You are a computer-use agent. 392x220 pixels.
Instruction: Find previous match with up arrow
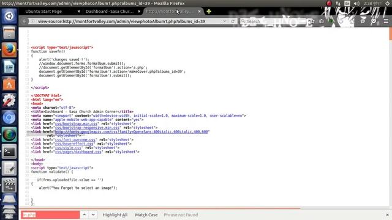[x=85, y=215]
